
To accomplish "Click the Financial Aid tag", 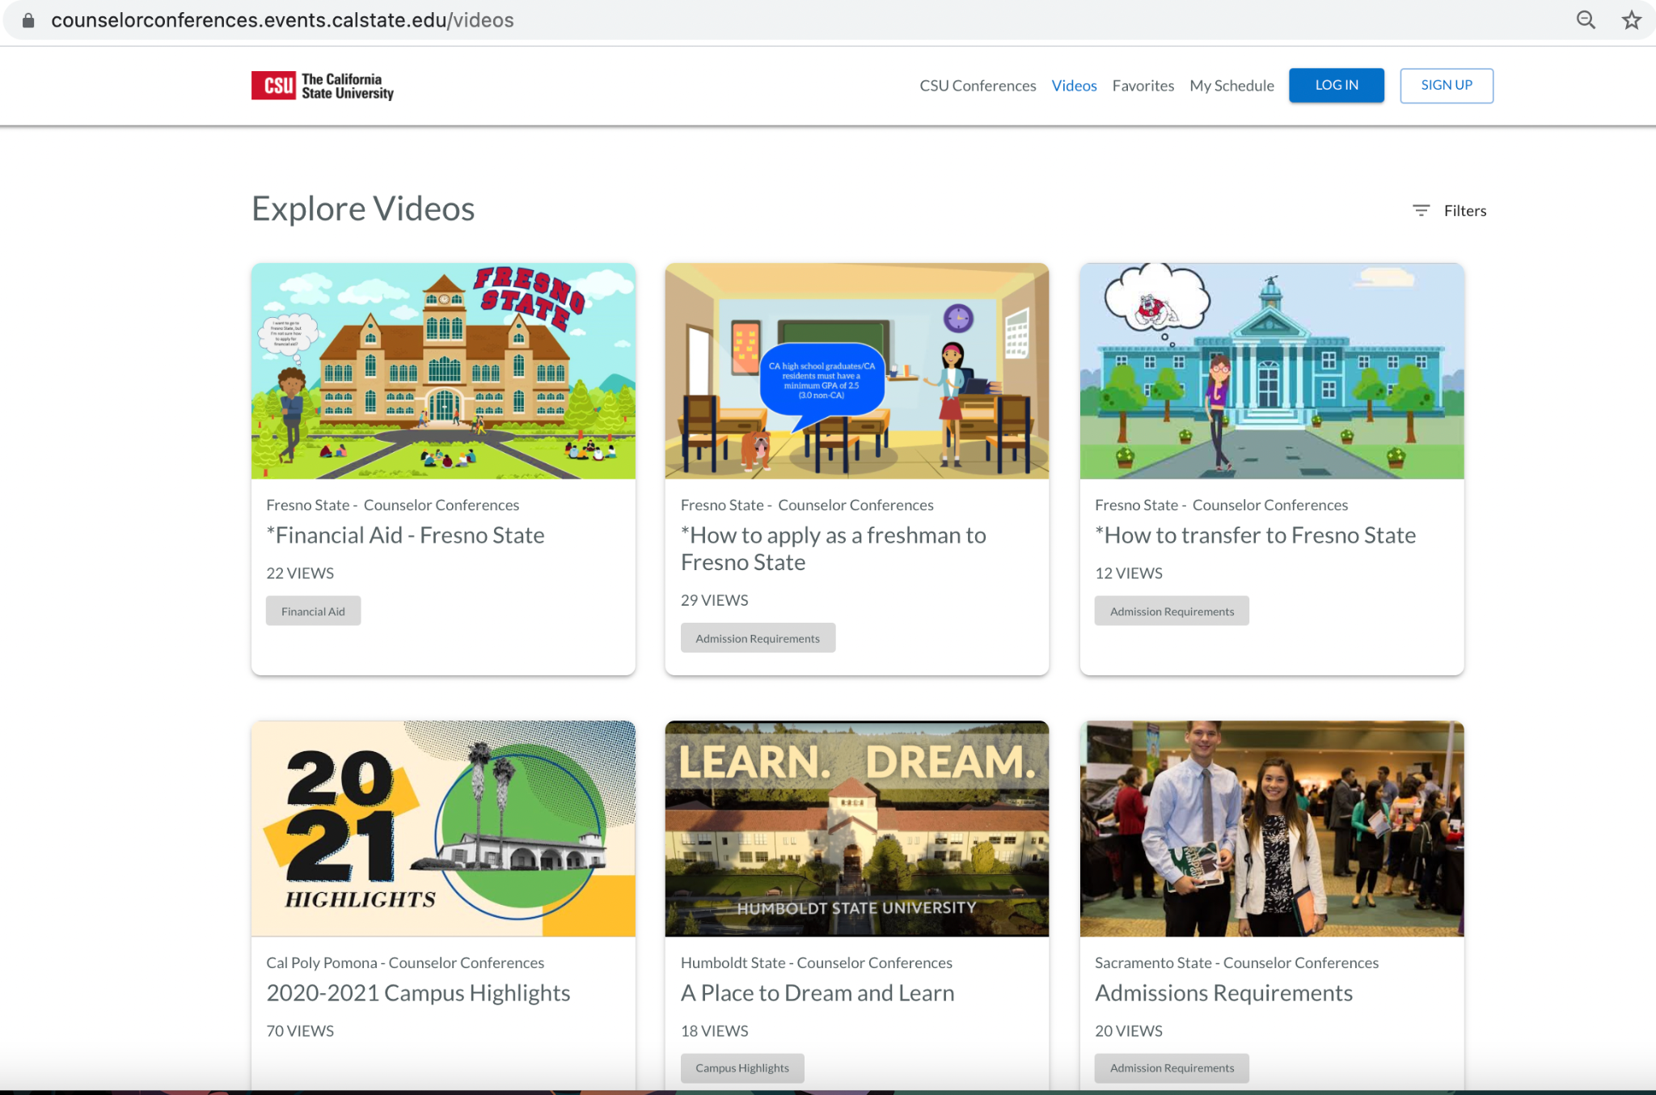I will click(x=313, y=611).
